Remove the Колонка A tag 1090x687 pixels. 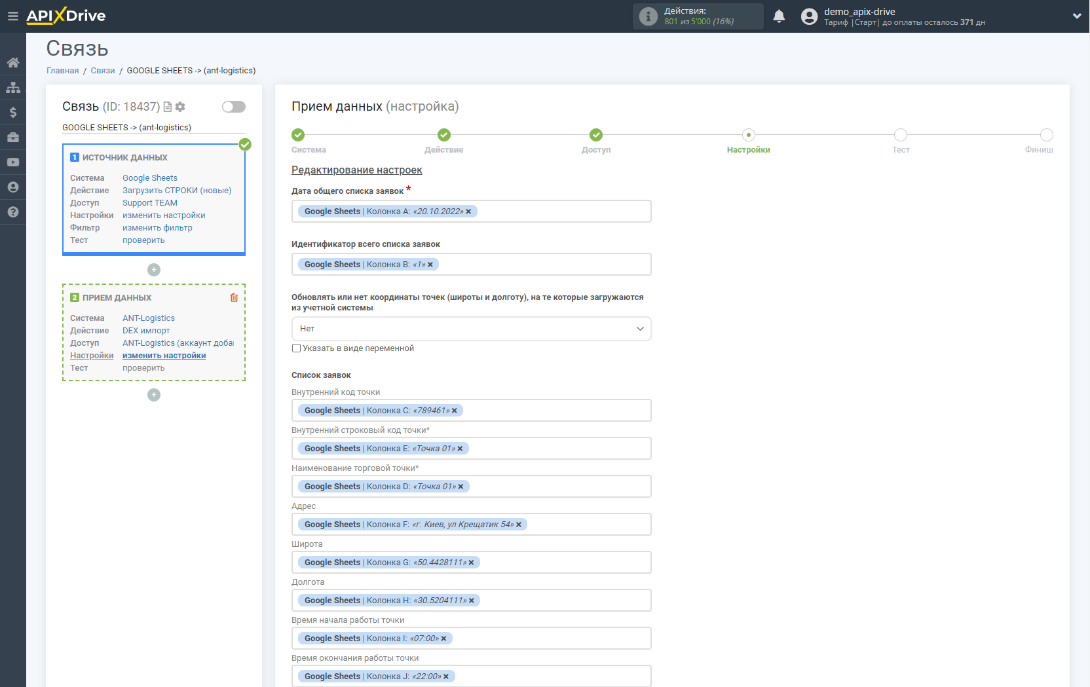click(468, 212)
